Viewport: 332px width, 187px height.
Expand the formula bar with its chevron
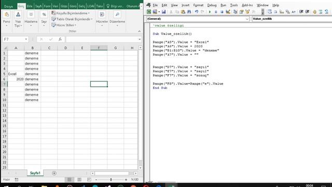pyautogui.click(x=140, y=39)
